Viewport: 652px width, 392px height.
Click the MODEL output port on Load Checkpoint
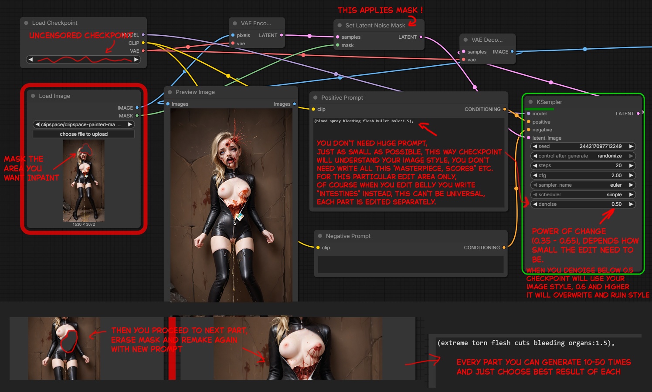tap(143, 35)
